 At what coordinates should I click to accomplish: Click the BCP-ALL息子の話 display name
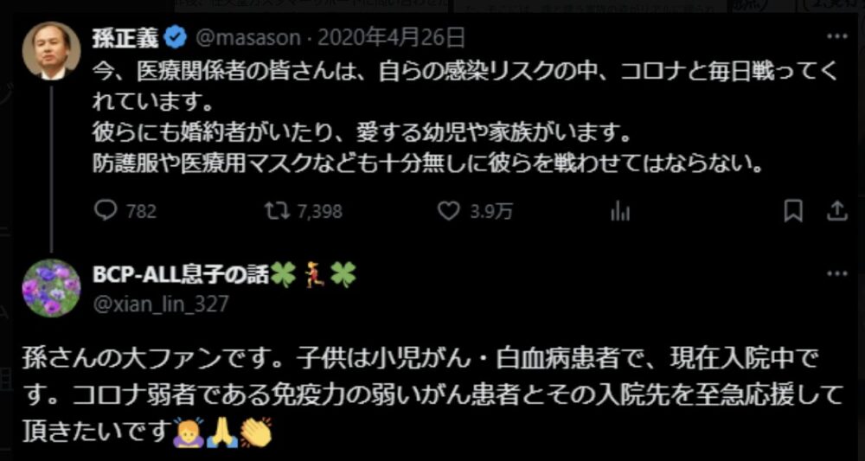[x=182, y=275]
